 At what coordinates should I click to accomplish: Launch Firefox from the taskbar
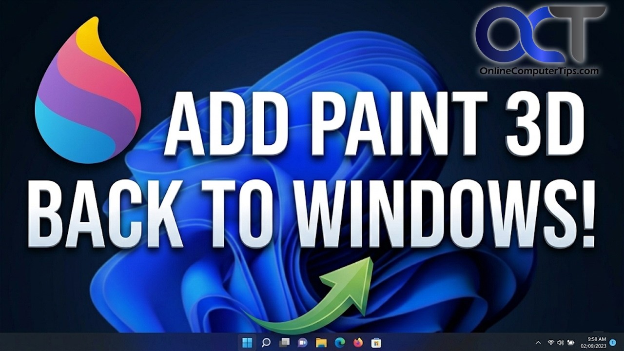(x=358, y=342)
